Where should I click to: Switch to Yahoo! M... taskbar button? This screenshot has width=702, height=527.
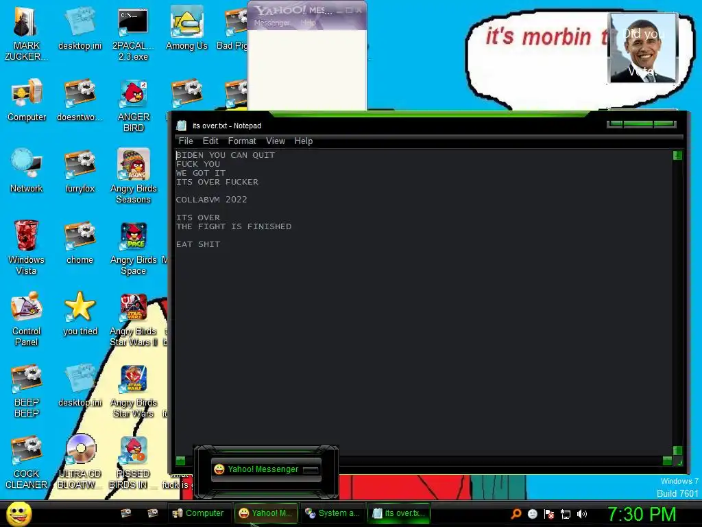[265, 513]
